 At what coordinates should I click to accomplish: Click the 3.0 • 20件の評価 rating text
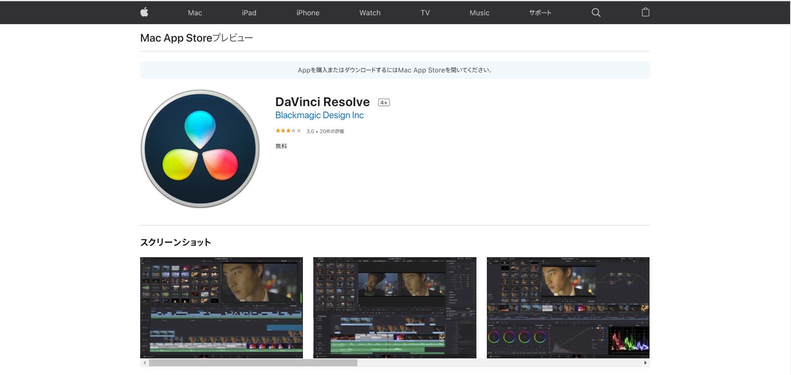coord(325,132)
